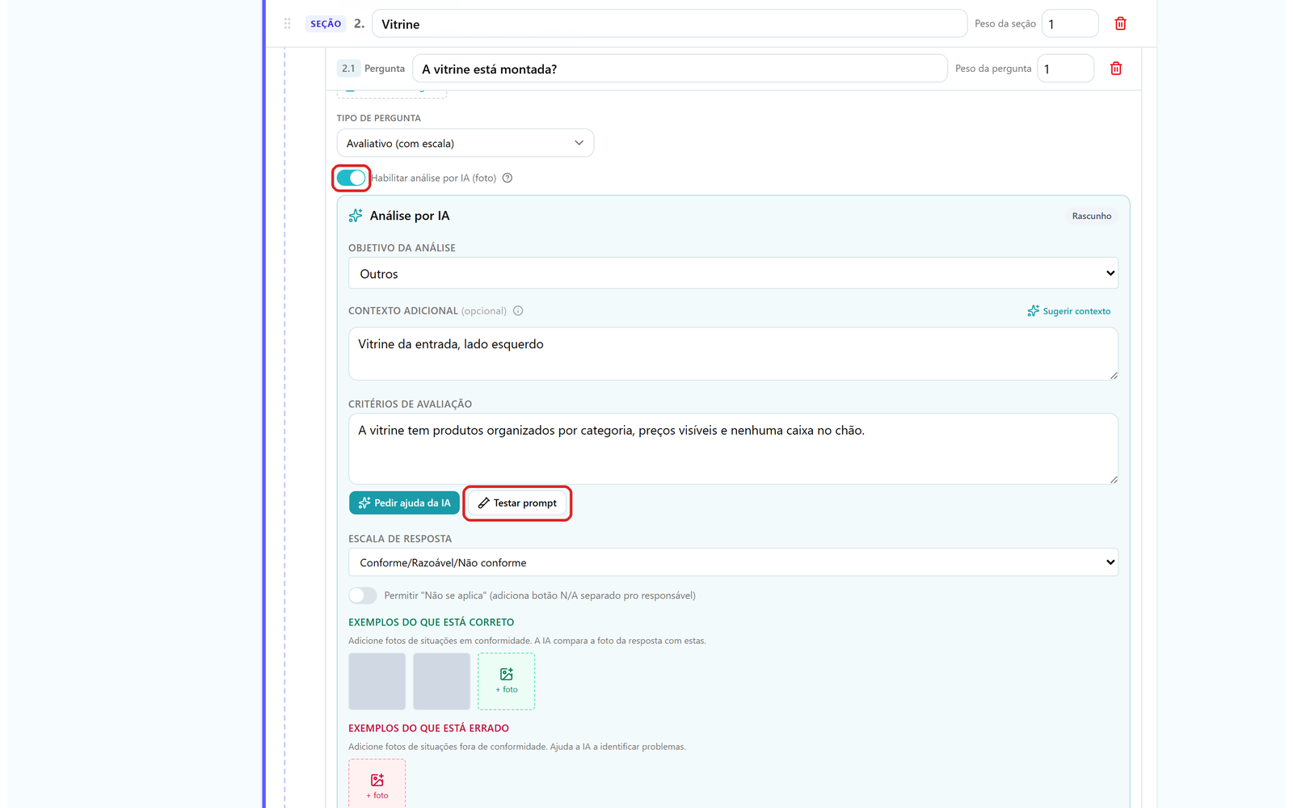Add photo to wrong examples
The width and height of the screenshot is (1293, 808).
tap(377, 784)
